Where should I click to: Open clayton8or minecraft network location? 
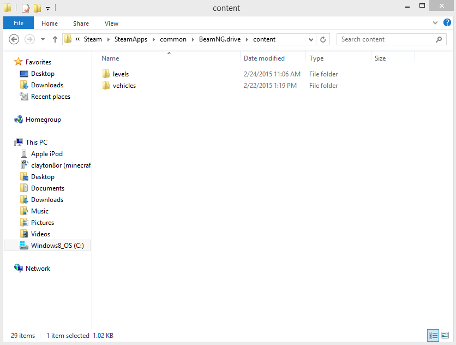click(x=61, y=165)
